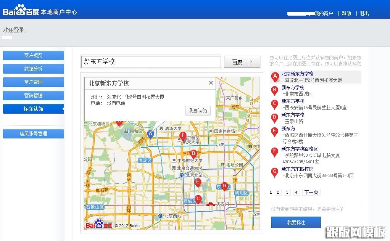This screenshot has width=390, height=241.
Task: Click the 我要标注 button
Action: coord(296,222)
